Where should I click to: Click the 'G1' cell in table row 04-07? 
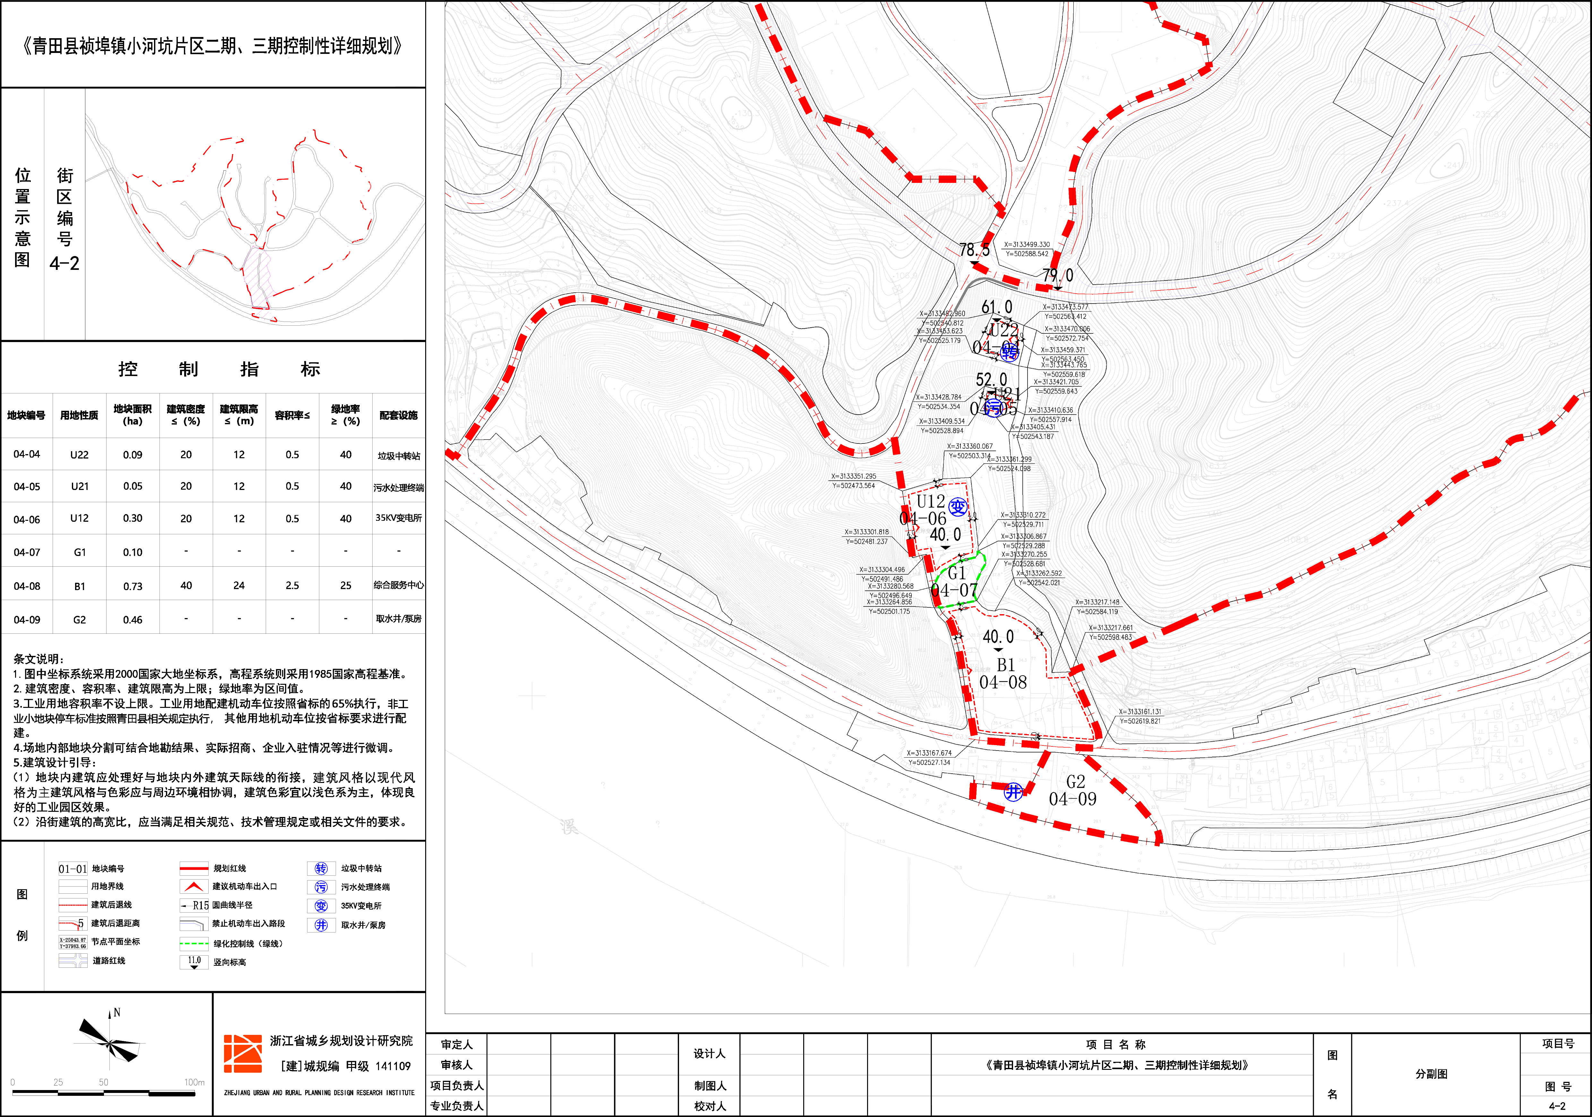click(x=80, y=553)
